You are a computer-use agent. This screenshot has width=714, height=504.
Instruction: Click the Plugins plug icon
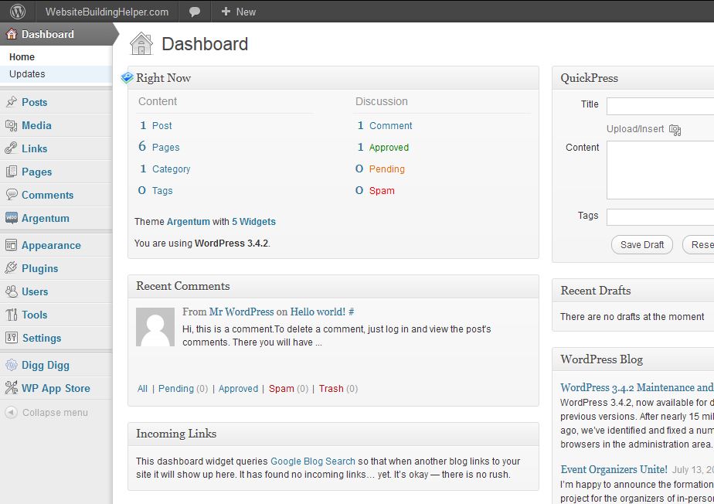pyautogui.click(x=12, y=268)
